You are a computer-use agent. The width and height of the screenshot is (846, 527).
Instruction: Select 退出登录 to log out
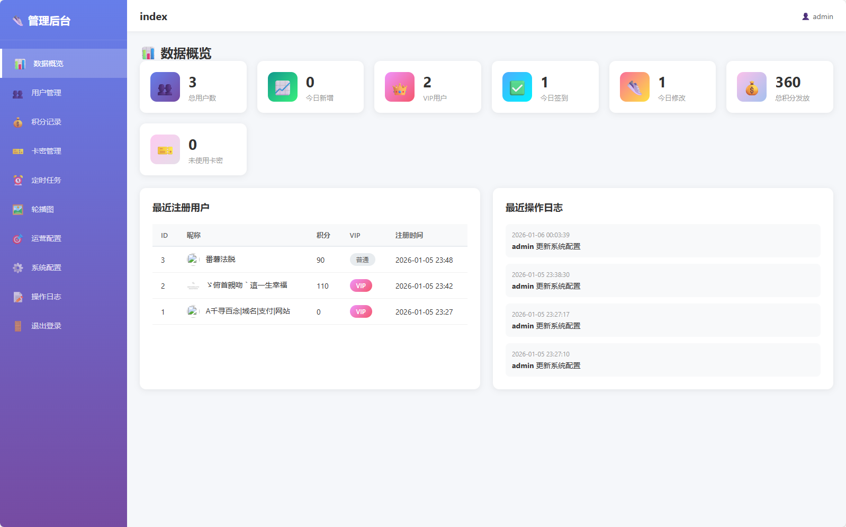64,326
